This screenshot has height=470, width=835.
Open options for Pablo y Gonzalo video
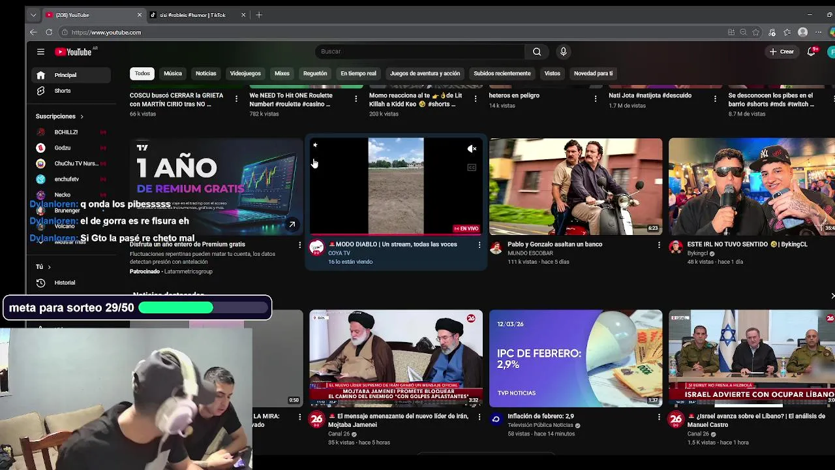(659, 245)
